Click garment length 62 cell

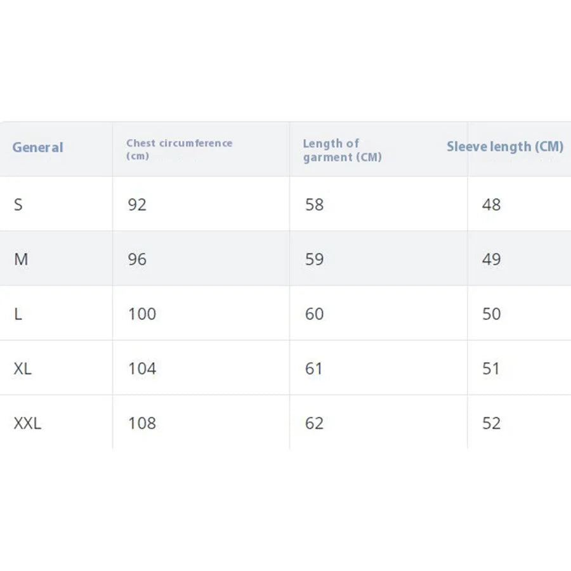(x=314, y=423)
